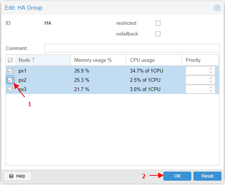Open Help with question mark icon
This screenshot has height=185, width=225.
tap(18, 176)
